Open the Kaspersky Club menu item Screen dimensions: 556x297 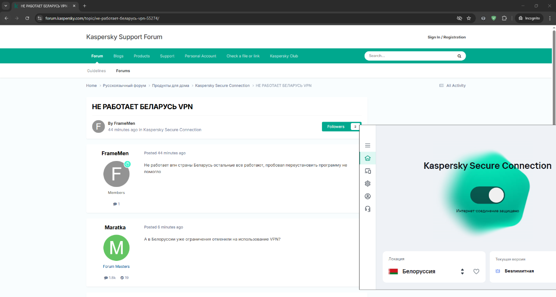(x=284, y=56)
